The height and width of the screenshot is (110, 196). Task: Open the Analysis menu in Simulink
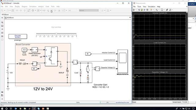pyautogui.click(x=41, y=6)
